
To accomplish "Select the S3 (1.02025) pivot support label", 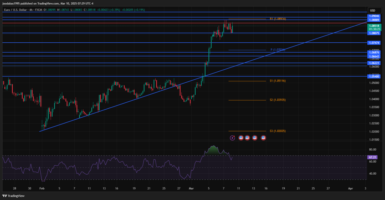I will coord(278,131).
